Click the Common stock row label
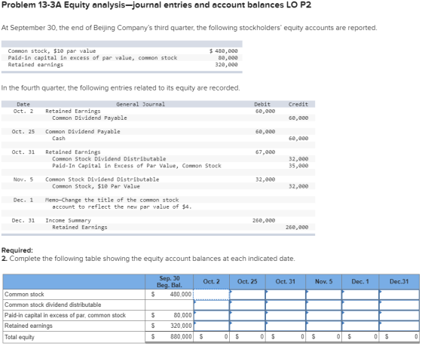This screenshot has height=346, width=422. (x=24, y=294)
